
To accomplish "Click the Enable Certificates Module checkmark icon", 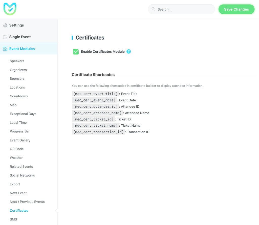I will 76,51.
